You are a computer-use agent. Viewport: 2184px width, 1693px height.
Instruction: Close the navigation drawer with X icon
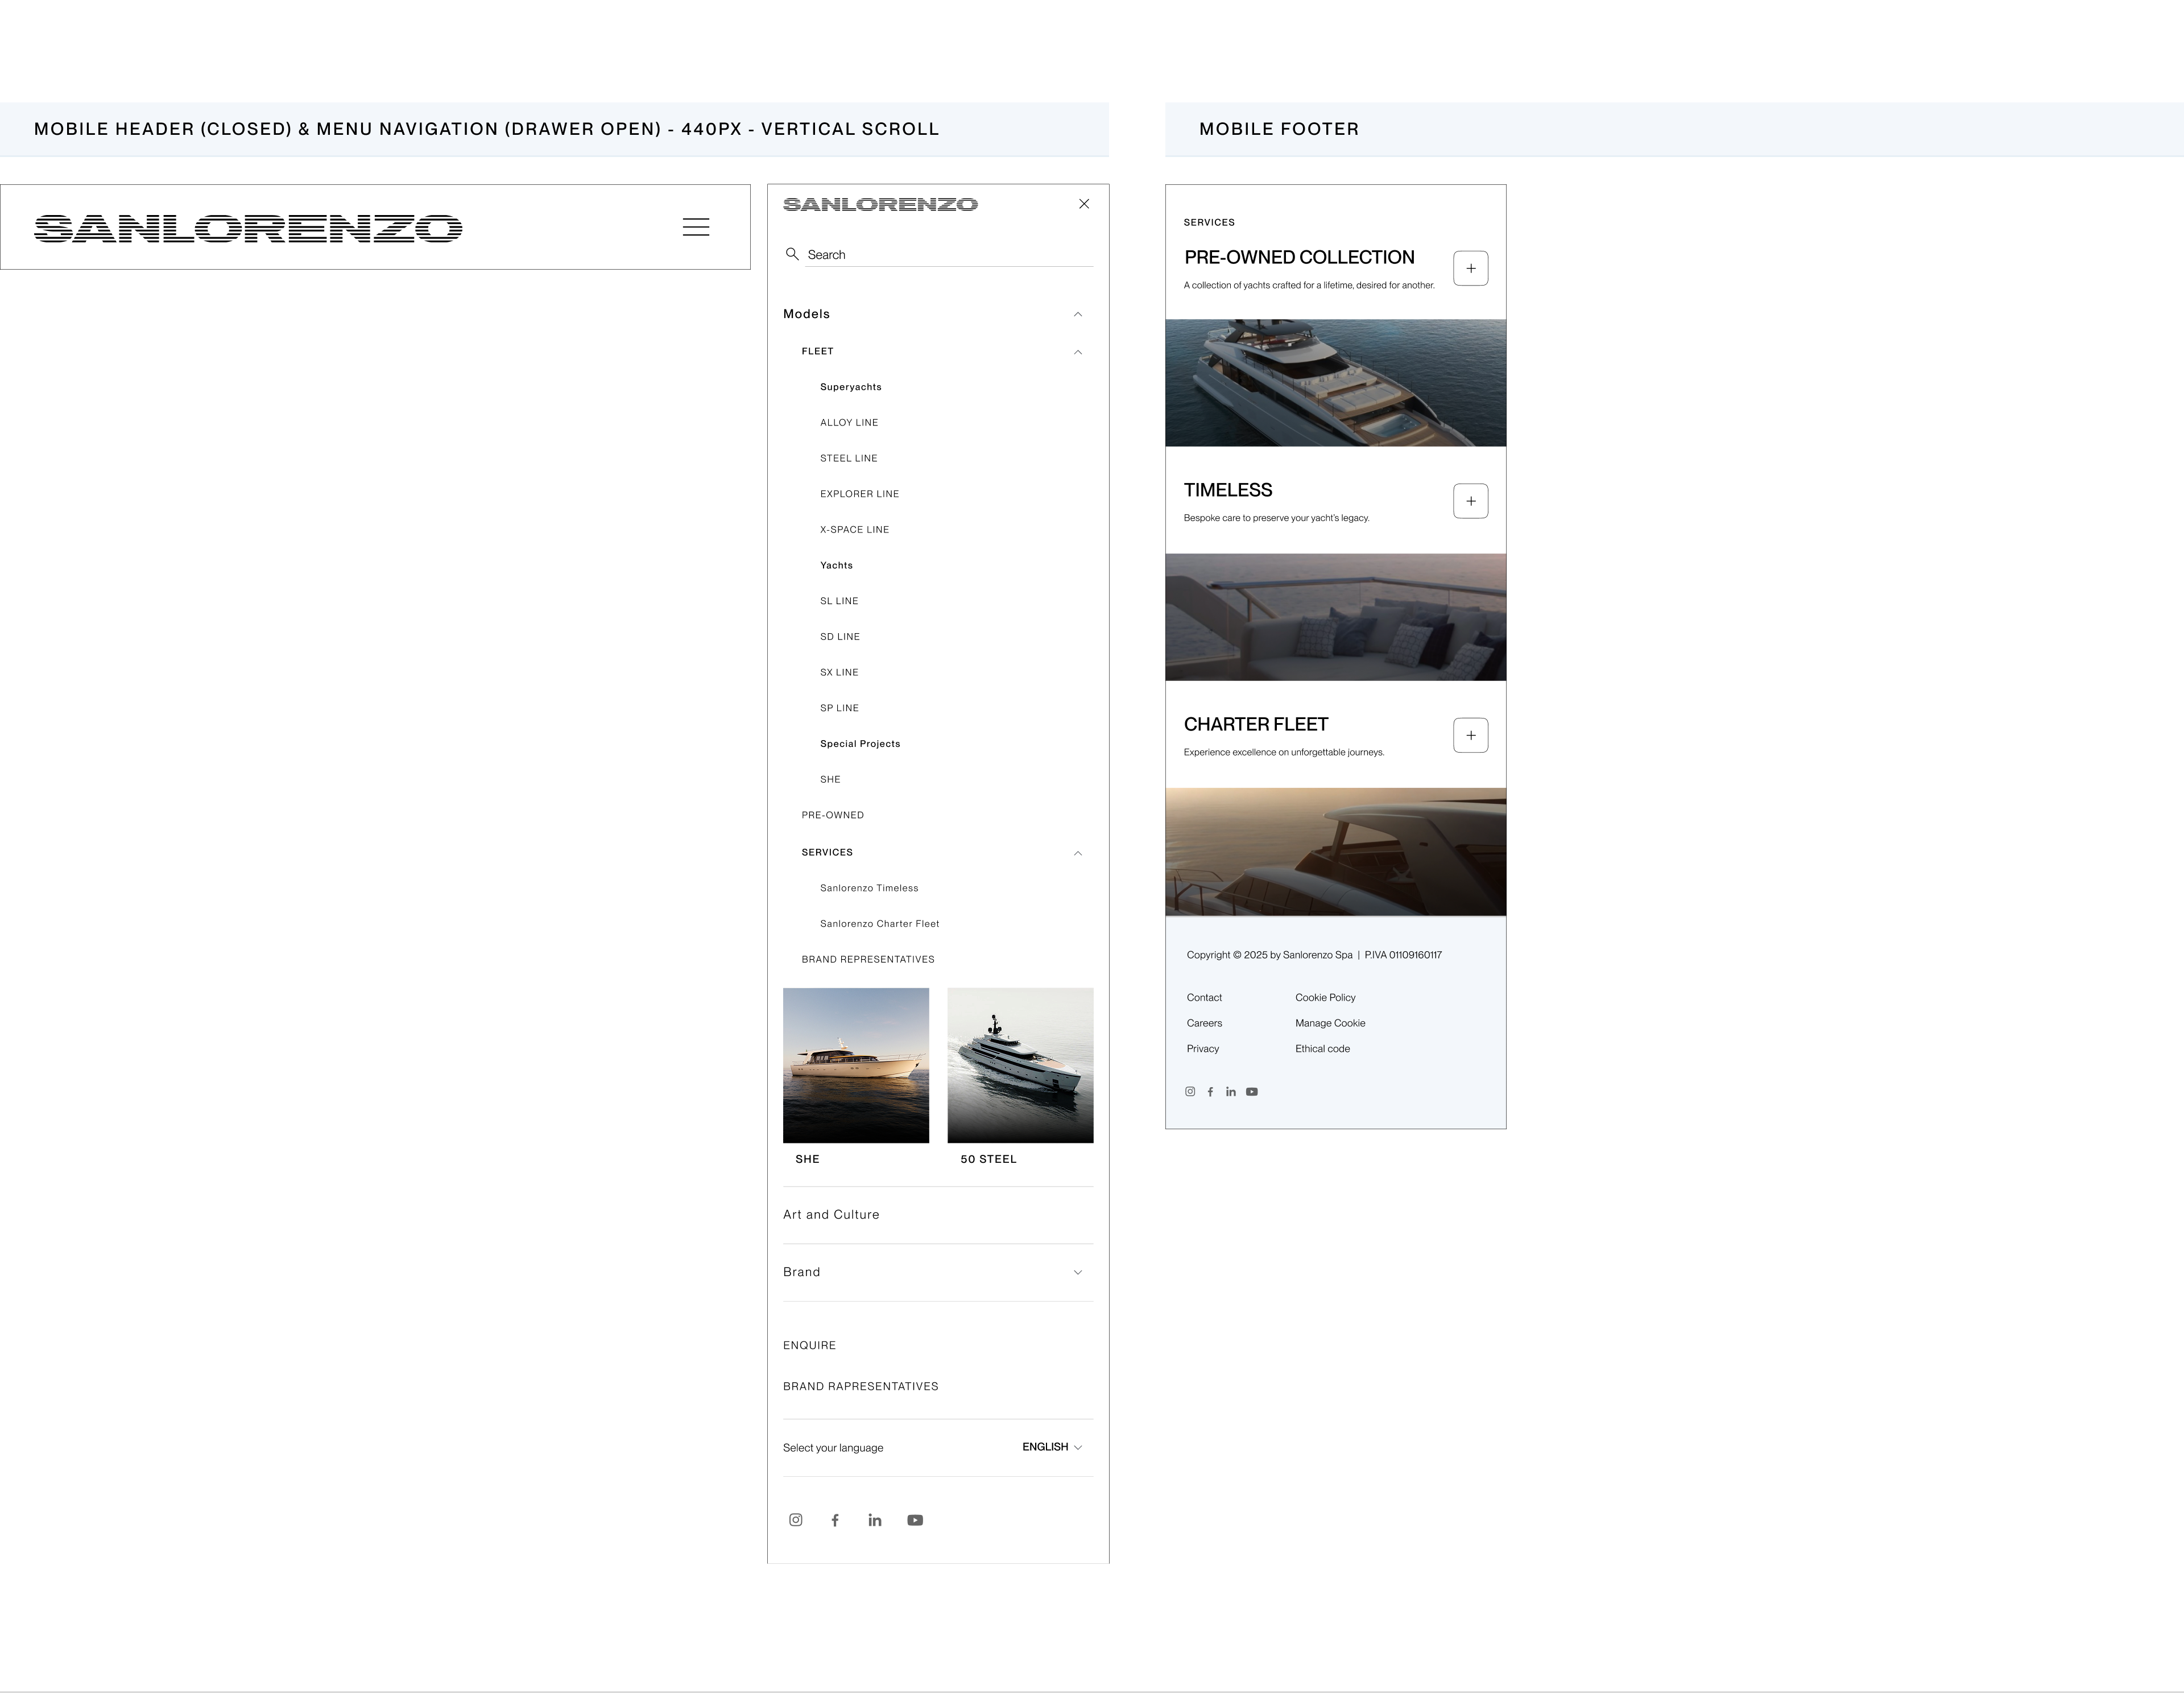[1084, 204]
